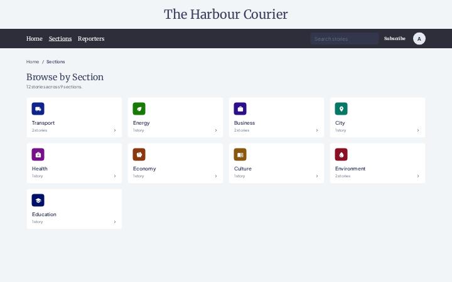The image size is (452, 282).
Task: Open the Economy section title
Action: click(x=144, y=169)
